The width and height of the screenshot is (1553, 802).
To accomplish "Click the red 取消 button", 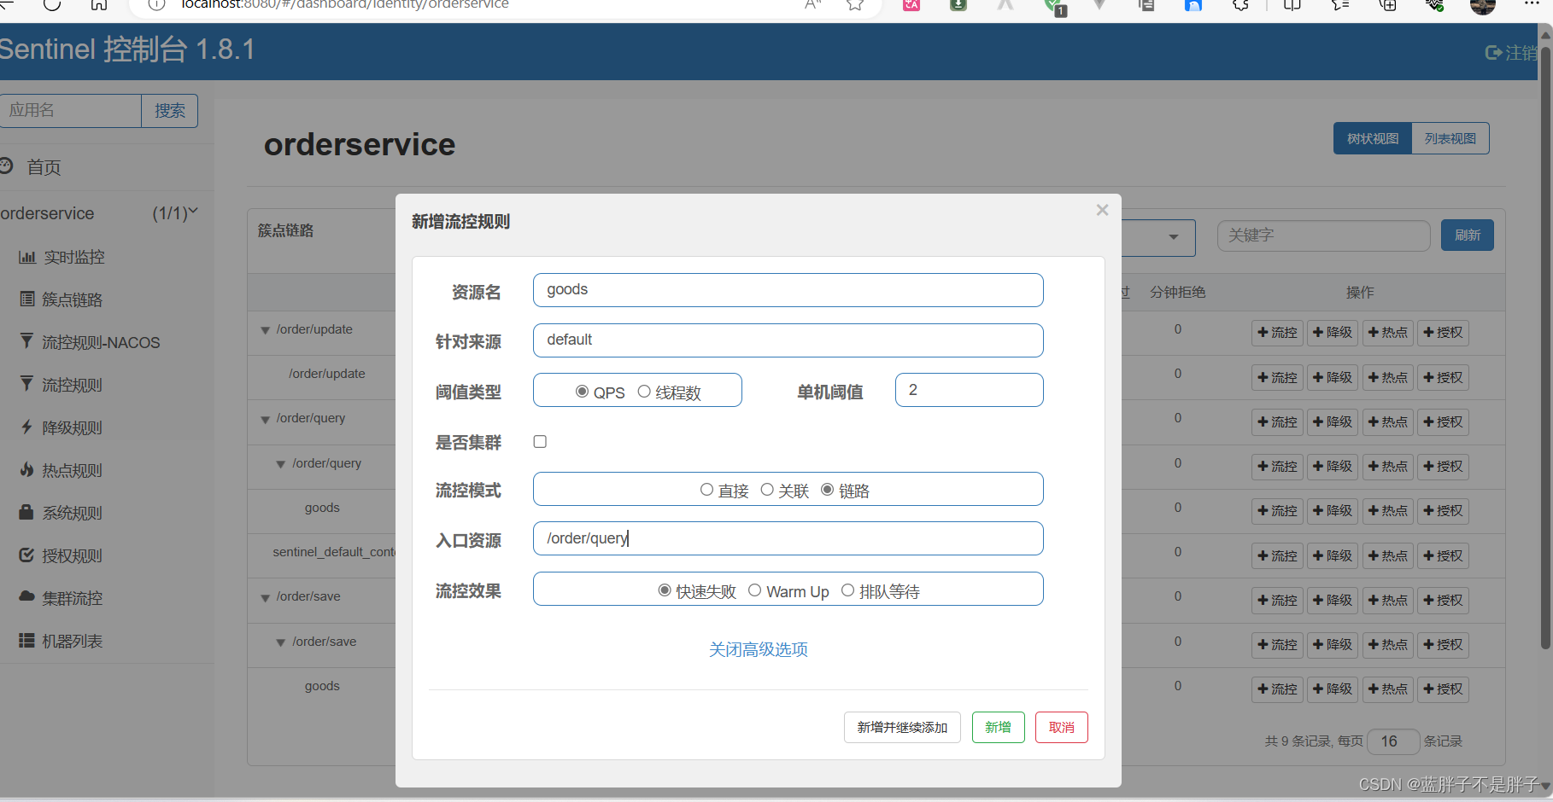I will click(x=1061, y=727).
